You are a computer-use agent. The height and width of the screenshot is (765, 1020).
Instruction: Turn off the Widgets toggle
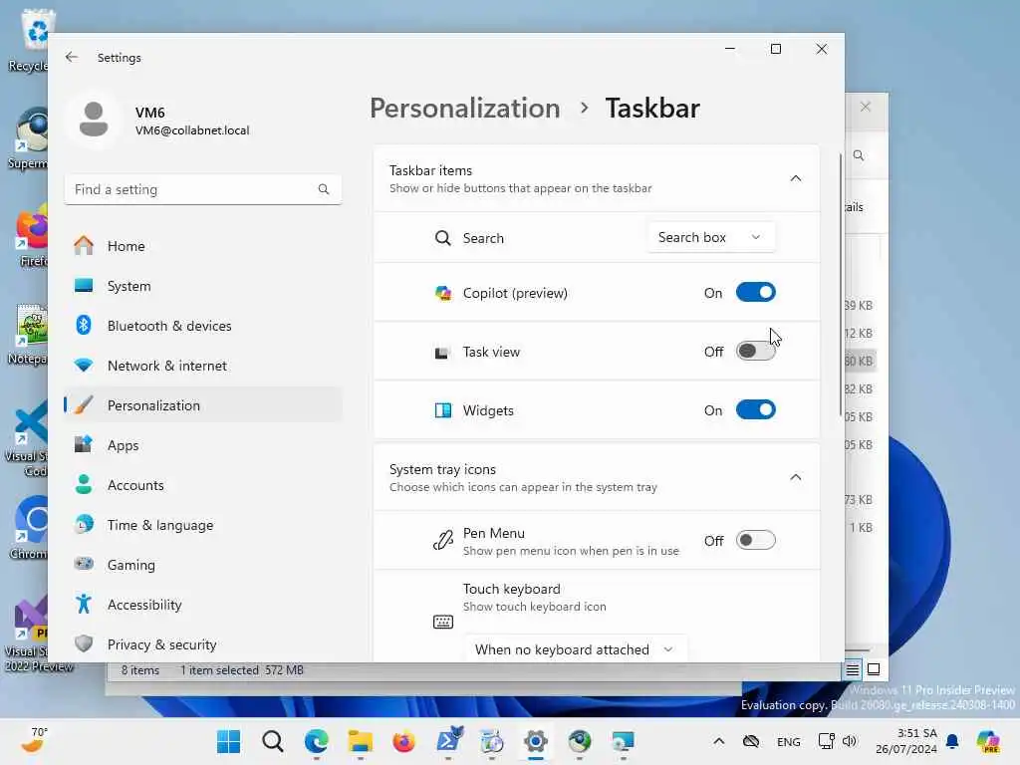pos(755,409)
